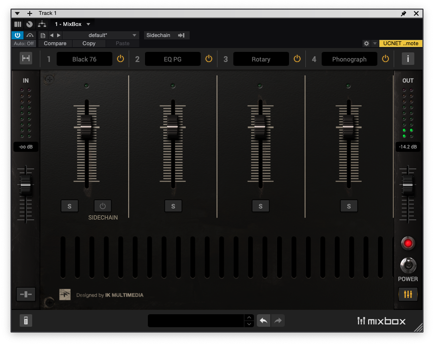
Task: Click the Copy button
Action: [89, 44]
